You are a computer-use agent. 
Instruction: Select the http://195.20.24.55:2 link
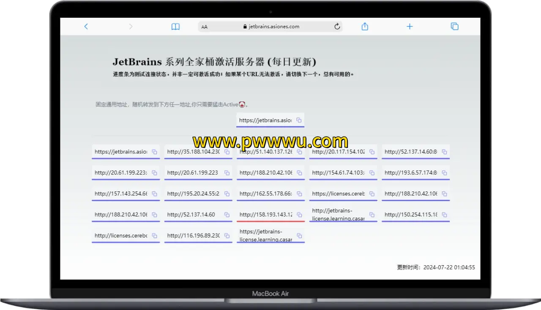tap(193, 194)
